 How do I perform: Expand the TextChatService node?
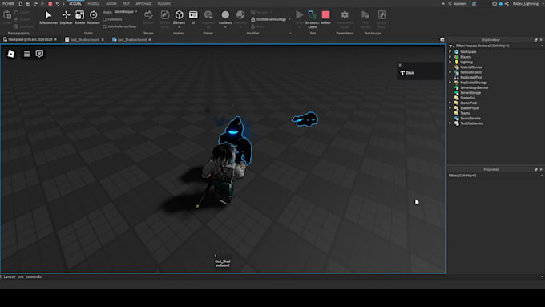tap(450, 123)
